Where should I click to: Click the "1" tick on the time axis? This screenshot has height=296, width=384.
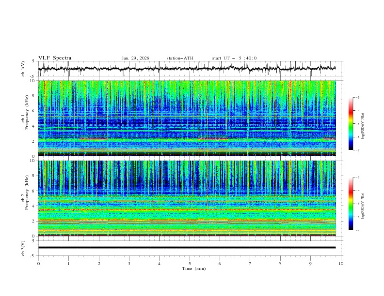pos(68,264)
